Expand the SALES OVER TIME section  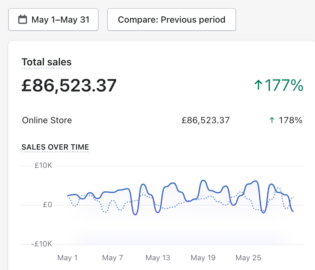tap(55, 147)
